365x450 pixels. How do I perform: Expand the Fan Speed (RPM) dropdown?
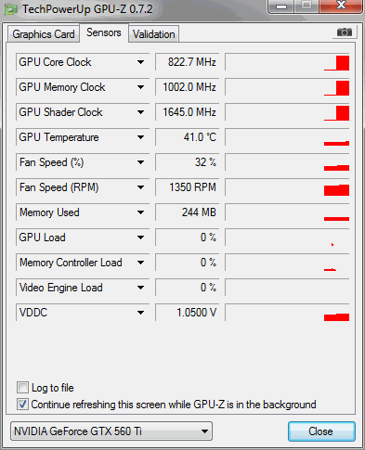tap(140, 187)
